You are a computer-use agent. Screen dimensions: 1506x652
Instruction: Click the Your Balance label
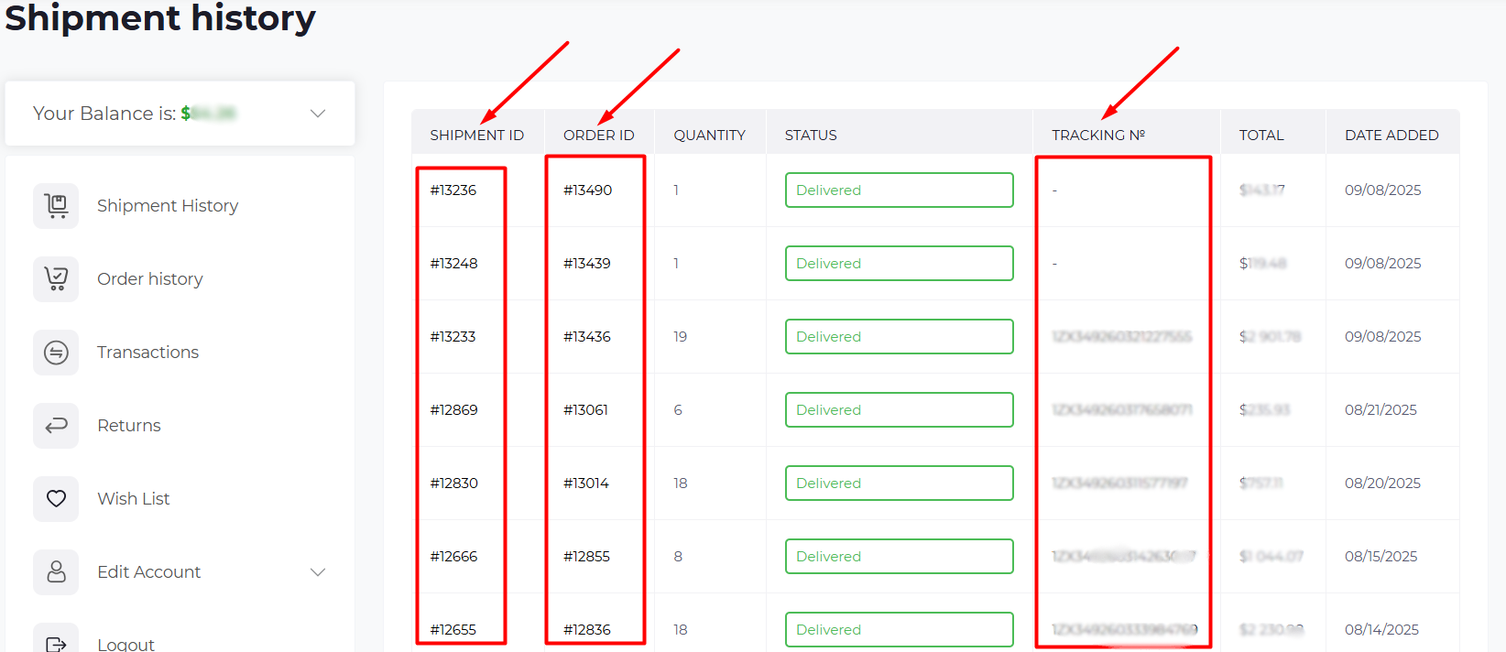point(104,114)
